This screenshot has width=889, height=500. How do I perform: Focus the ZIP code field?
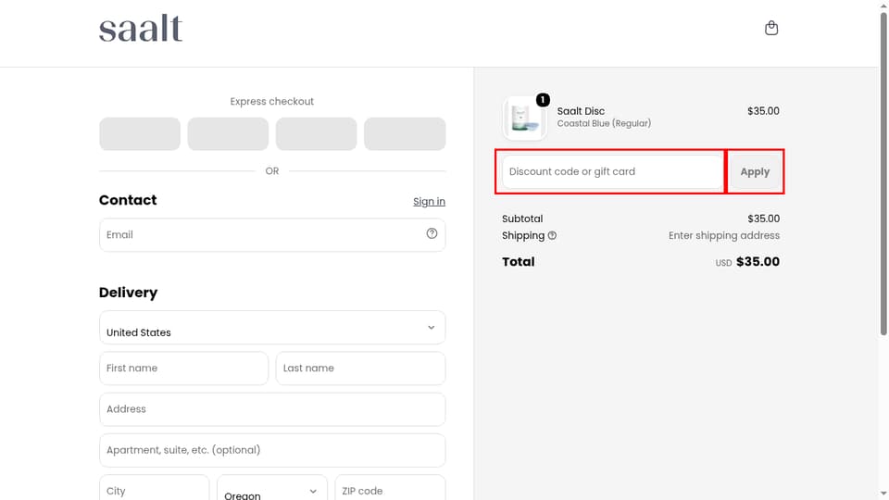click(x=390, y=490)
